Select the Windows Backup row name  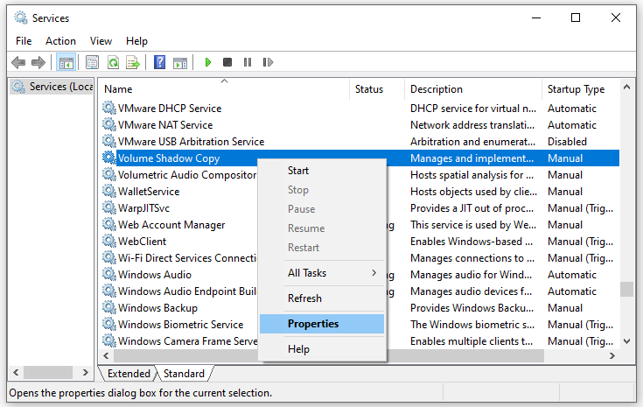coord(157,308)
